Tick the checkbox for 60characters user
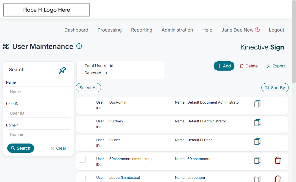The image size is (296, 182). [x=82, y=159]
